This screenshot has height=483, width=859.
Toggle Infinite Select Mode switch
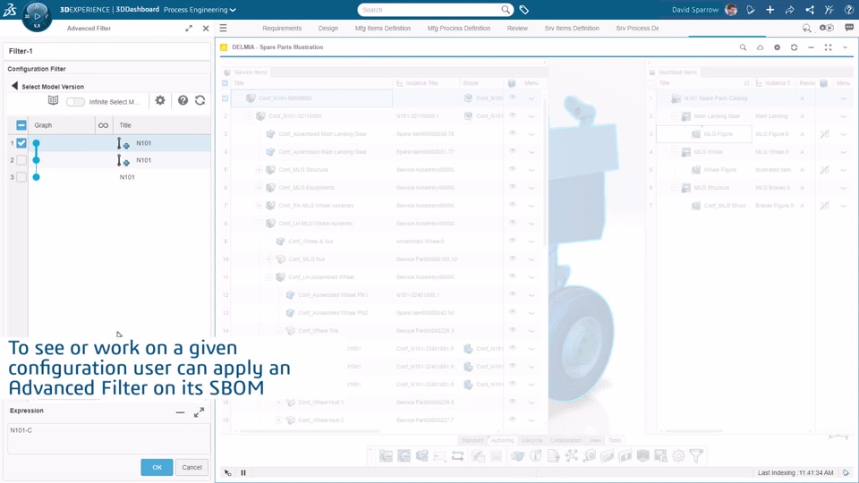coord(75,102)
